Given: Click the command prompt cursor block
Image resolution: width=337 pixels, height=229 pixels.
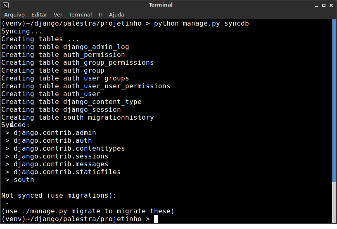Looking at the screenshot, I should coord(156,219).
